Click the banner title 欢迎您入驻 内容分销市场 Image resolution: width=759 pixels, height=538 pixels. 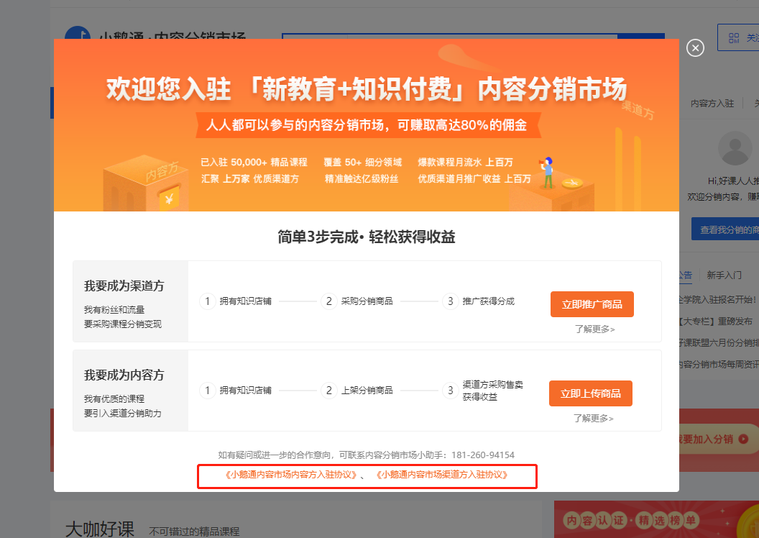[367, 90]
